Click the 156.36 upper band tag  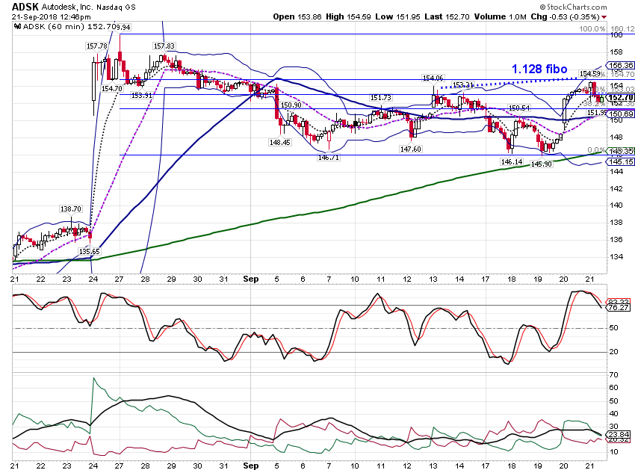click(x=620, y=65)
